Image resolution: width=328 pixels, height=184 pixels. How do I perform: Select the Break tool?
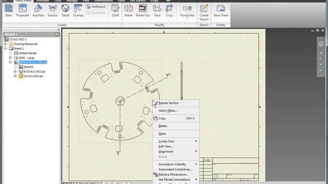pos(129,10)
